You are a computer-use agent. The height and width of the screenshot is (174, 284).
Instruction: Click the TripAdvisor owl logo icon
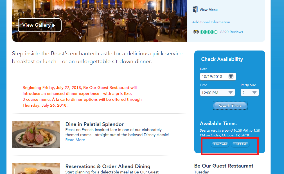[196, 32]
